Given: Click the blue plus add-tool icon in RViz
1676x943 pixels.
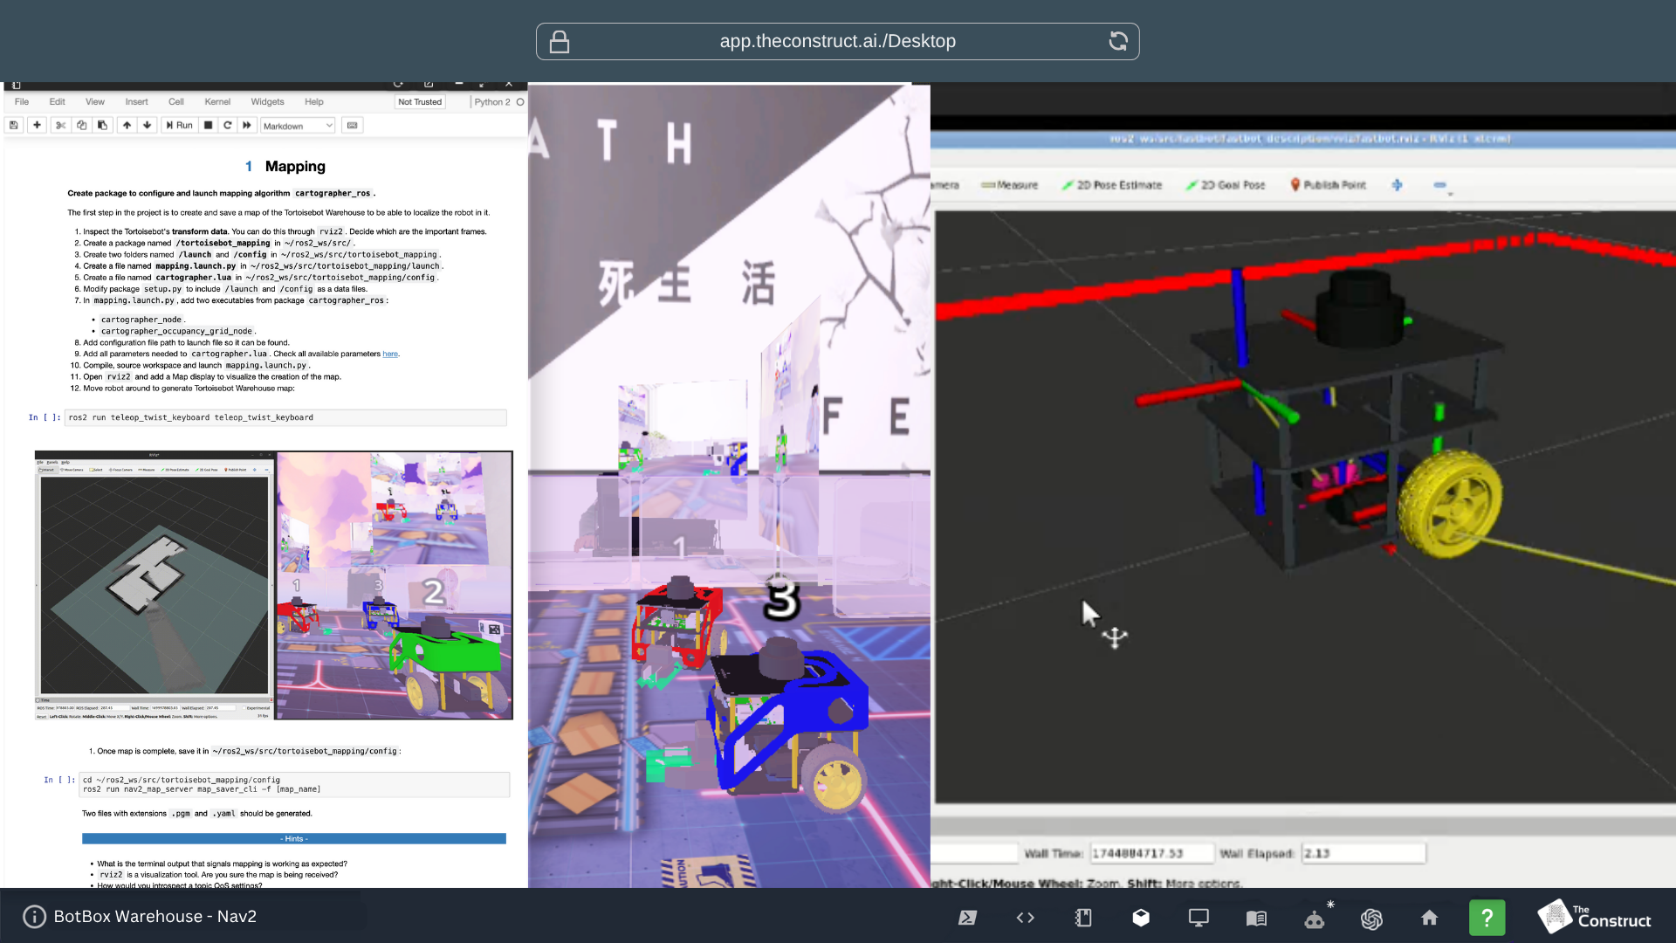Looking at the screenshot, I should point(1398,185).
